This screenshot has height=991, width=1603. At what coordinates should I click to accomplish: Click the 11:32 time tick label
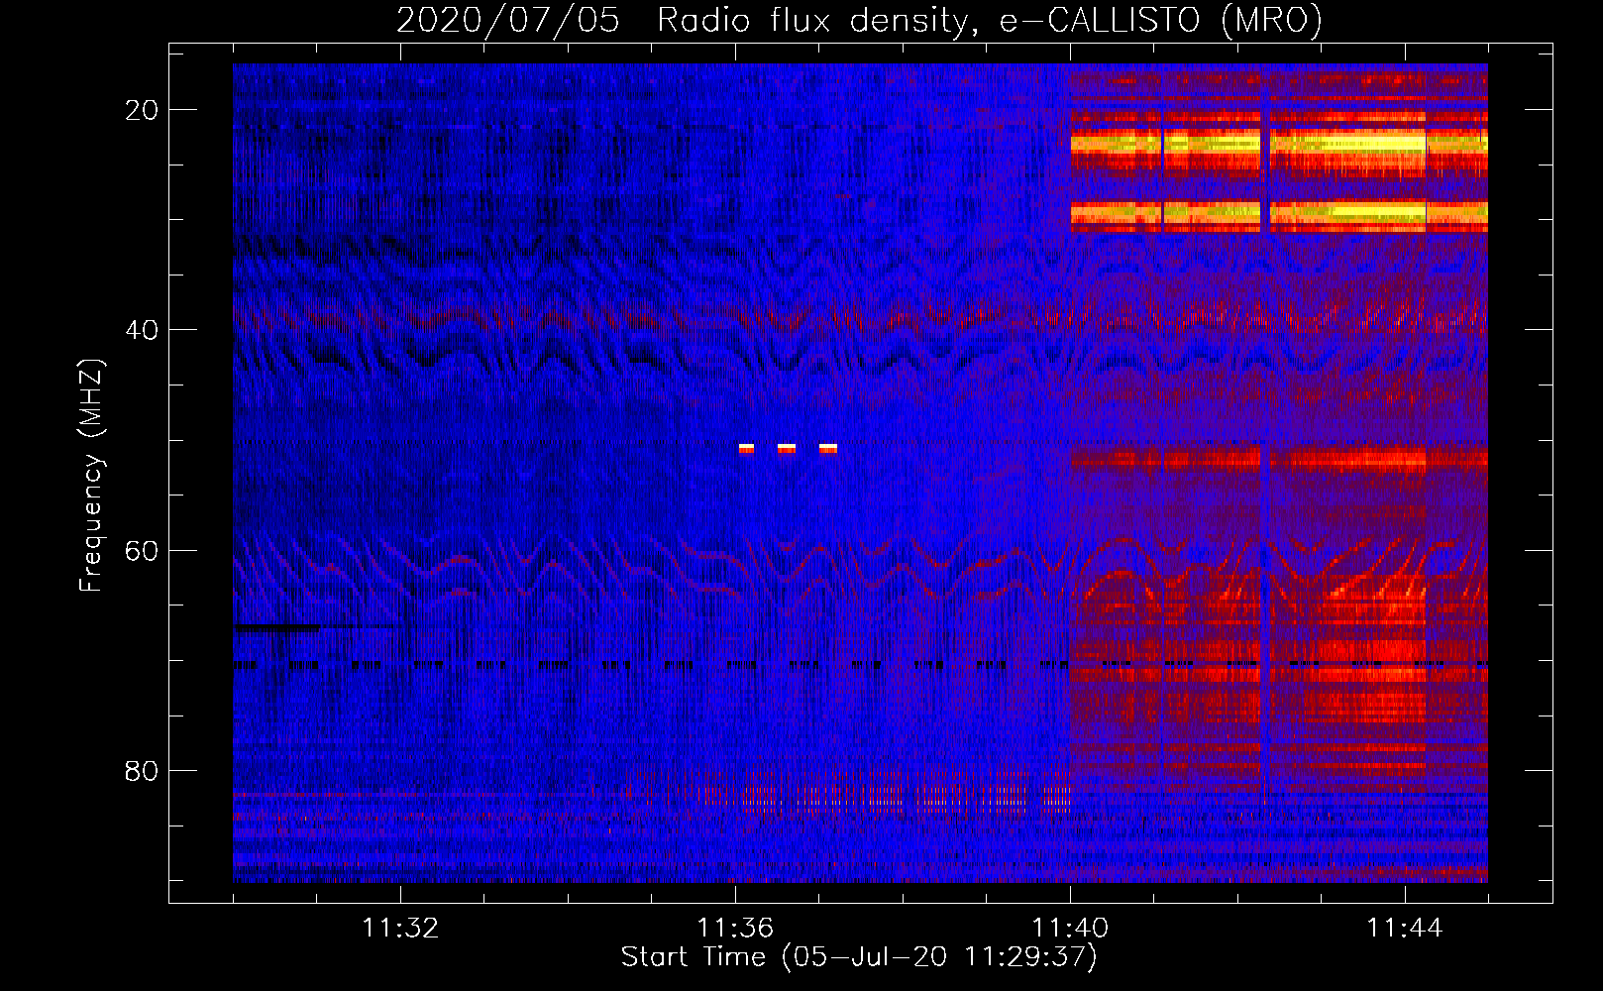[x=400, y=929]
